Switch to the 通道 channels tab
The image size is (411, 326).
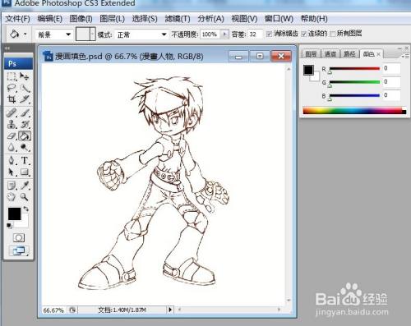[330, 54]
